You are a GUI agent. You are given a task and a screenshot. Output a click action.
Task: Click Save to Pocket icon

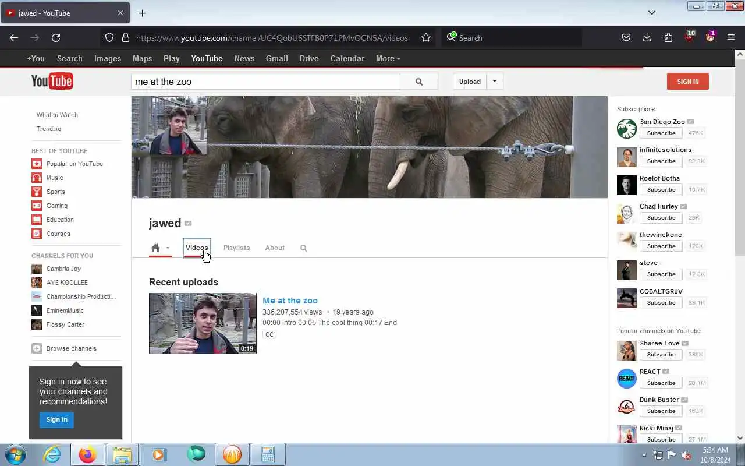626,38
